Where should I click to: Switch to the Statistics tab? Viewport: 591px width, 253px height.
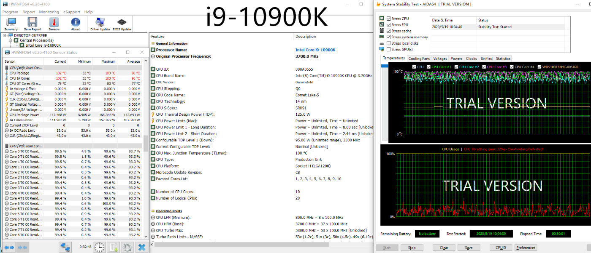[x=503, y=59]
